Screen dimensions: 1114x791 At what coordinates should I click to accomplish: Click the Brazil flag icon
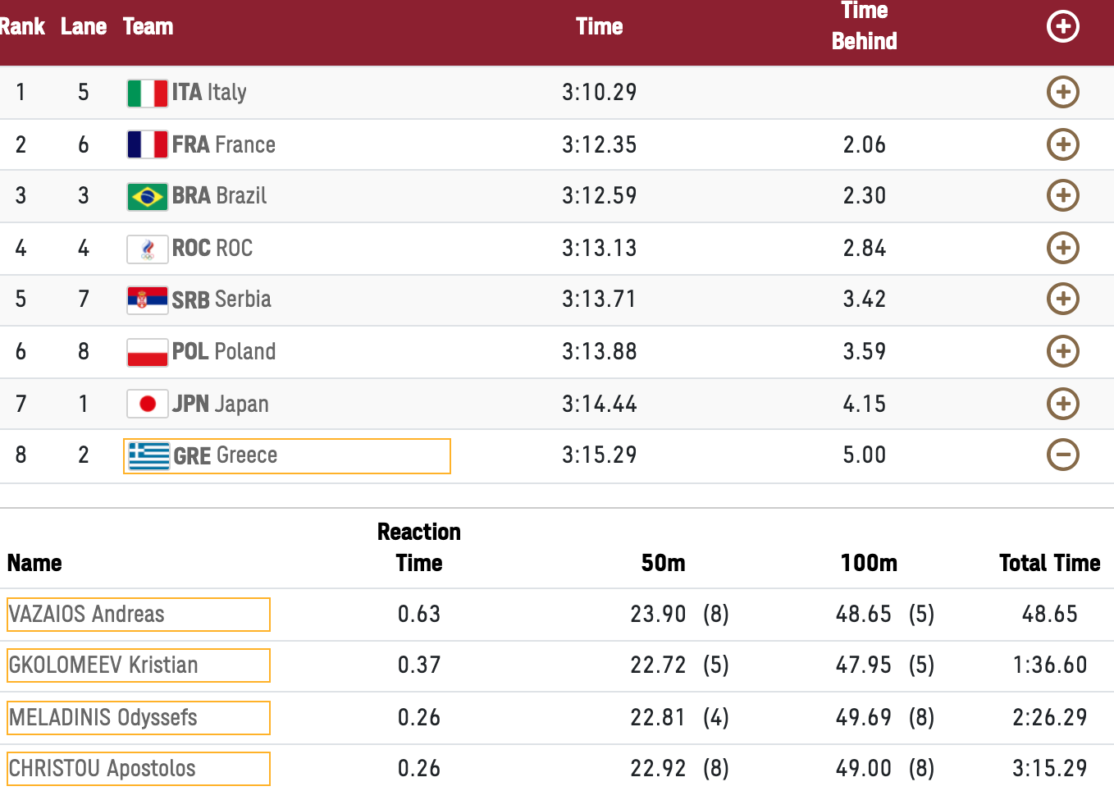pyautogui.click(x=148, y=197)
